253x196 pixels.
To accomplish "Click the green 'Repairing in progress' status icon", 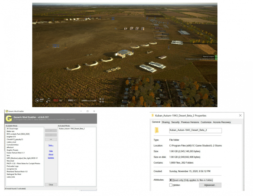I will click(216, 56).
